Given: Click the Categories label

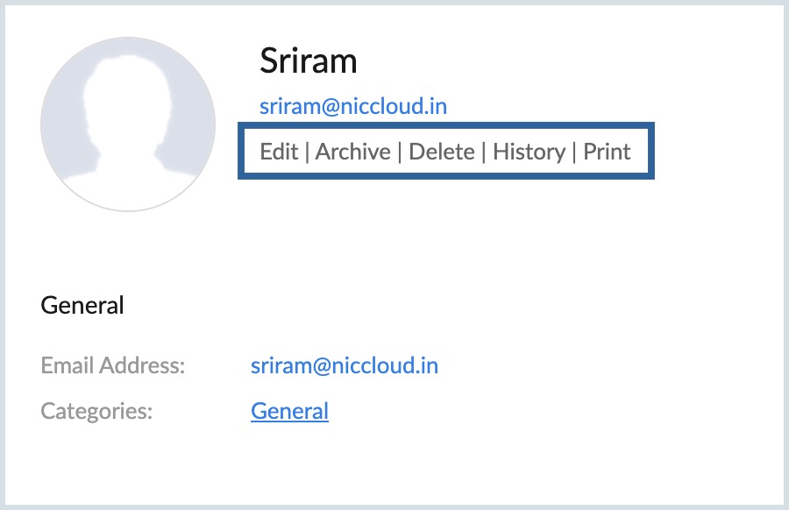Looking at the screenshot, I should 96,411.
